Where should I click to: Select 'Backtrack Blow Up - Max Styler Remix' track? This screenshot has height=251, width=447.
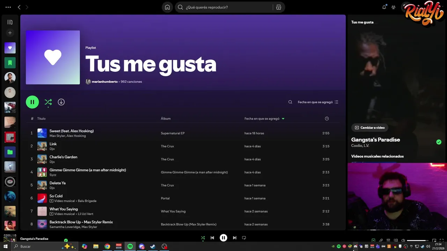click(81, 222)
